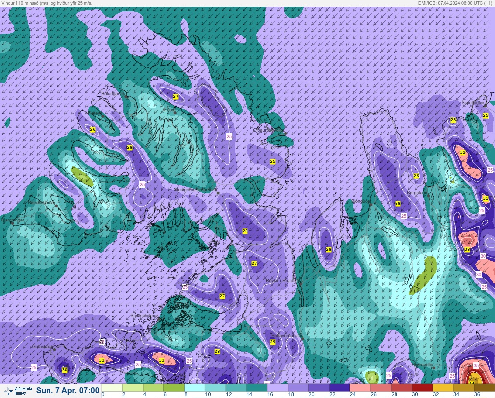Click the legend tick value 24
This screenshot has height=398, width=495.
353,394
